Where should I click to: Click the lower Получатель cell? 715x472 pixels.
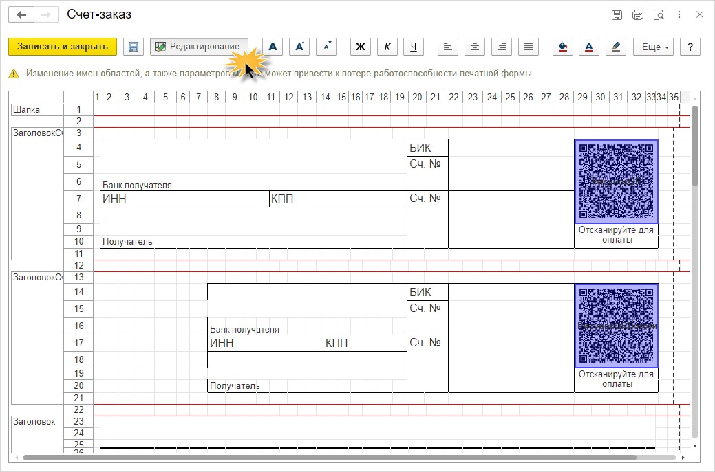coord(235,386)
